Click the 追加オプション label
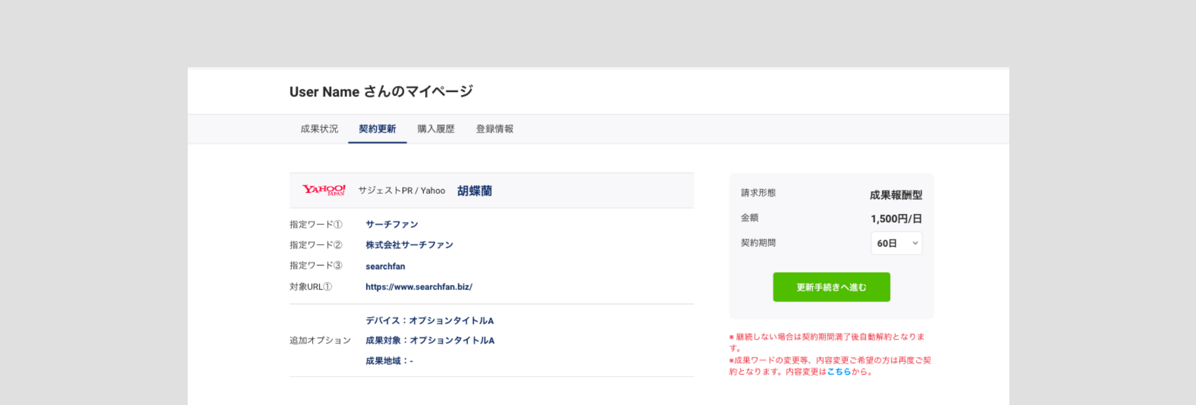 (320, 340)
